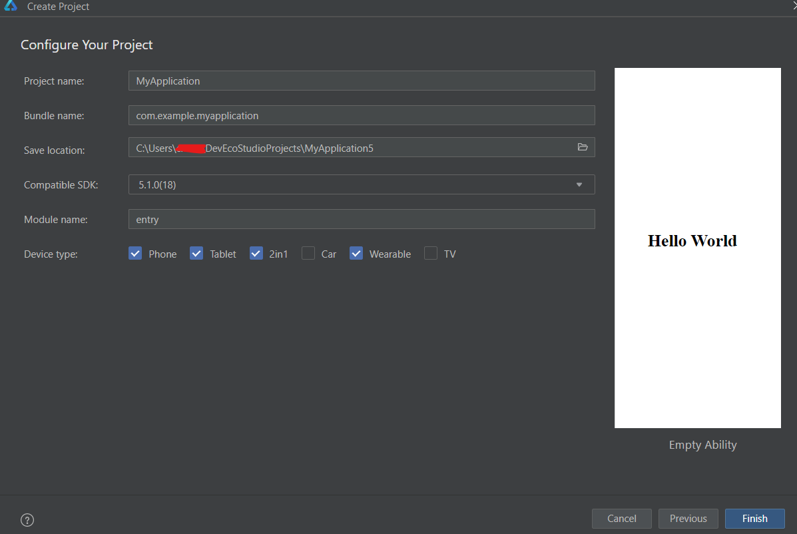Click the Create Project window title
The width and height of the screenshot is (797, 534).
(58, 7)
